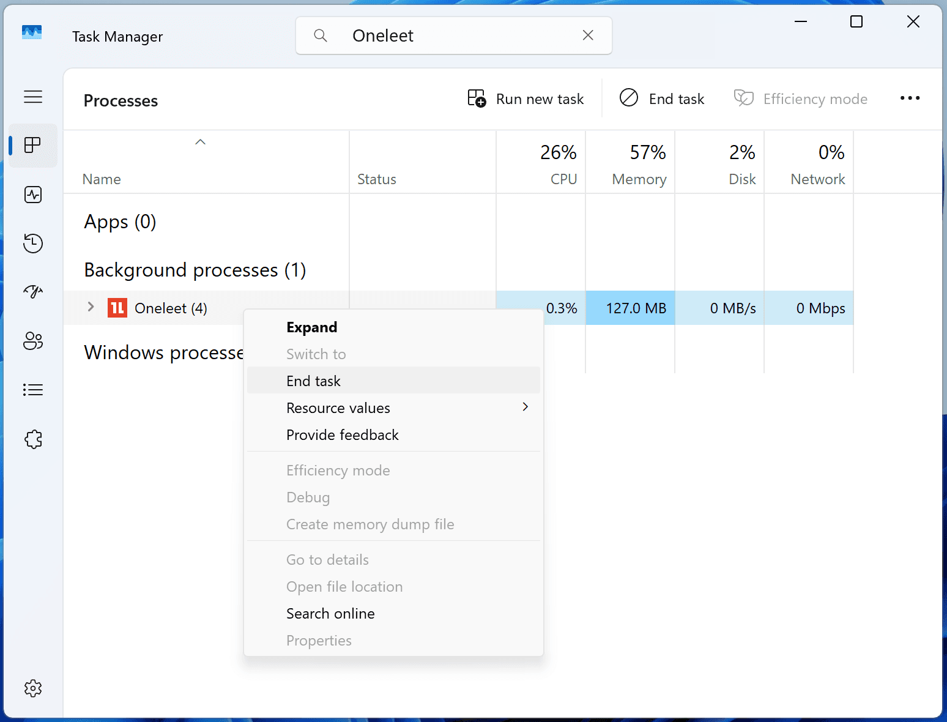Select Search online in context menu
The width and height of the screenshot is (947, 722).
coord(330,614)
